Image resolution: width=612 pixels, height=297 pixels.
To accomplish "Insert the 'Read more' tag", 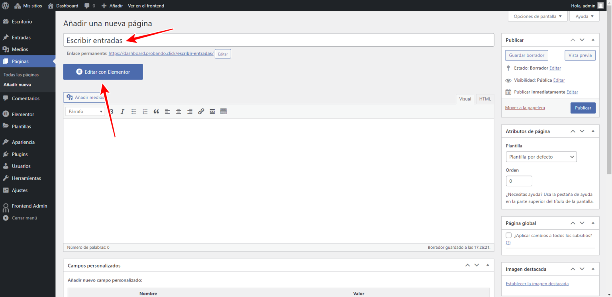I will 212,111.
